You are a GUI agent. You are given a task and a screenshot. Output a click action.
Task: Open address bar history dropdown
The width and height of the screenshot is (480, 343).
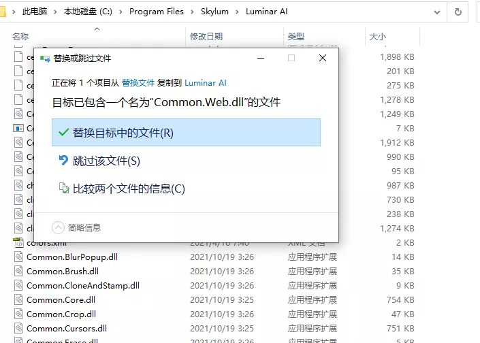[x=437, y=12]
